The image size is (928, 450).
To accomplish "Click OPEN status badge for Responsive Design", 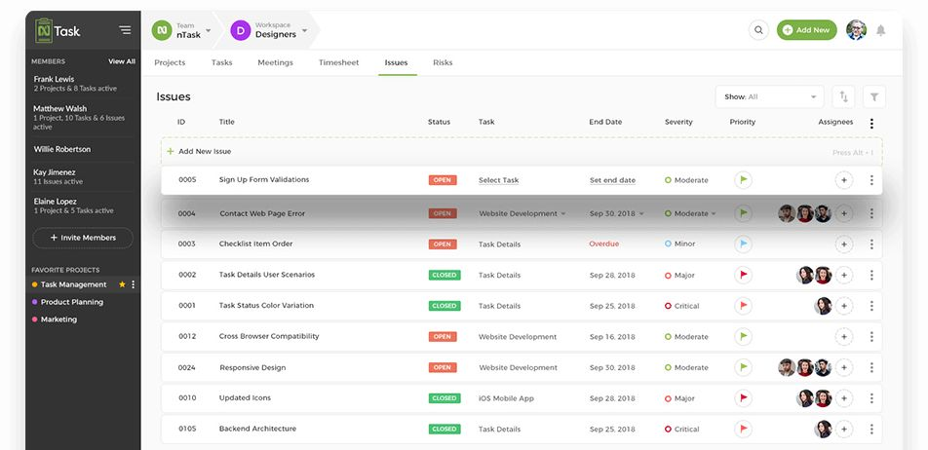I will coord(443,367).
